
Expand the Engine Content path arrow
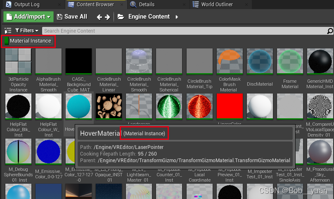(177, 17)
